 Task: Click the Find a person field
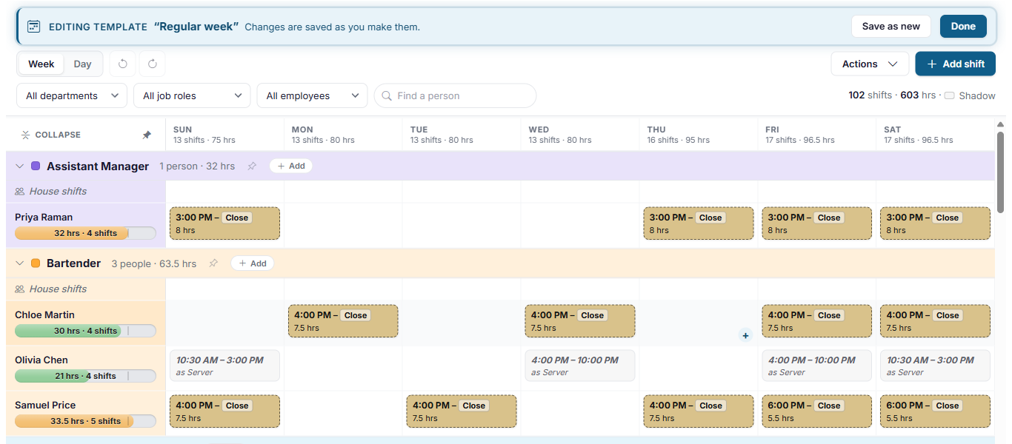point(455,95)
